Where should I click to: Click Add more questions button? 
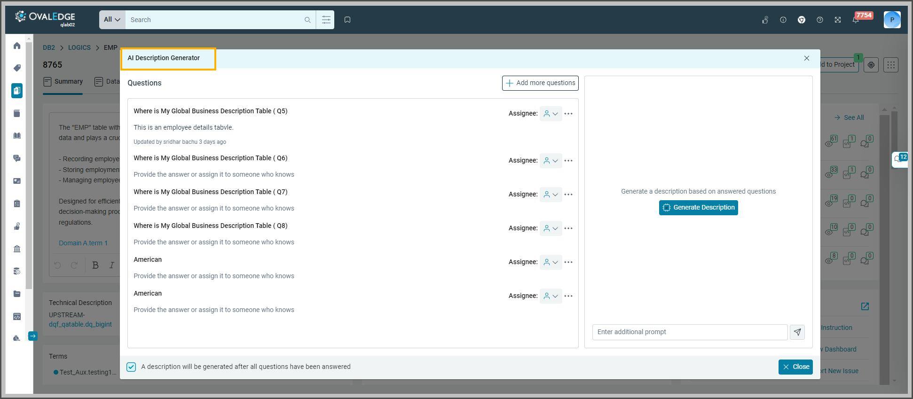tap(540, 83)
